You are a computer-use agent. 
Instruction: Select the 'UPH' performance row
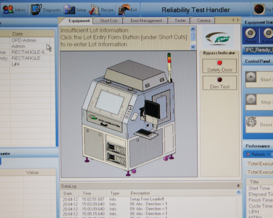260,212
